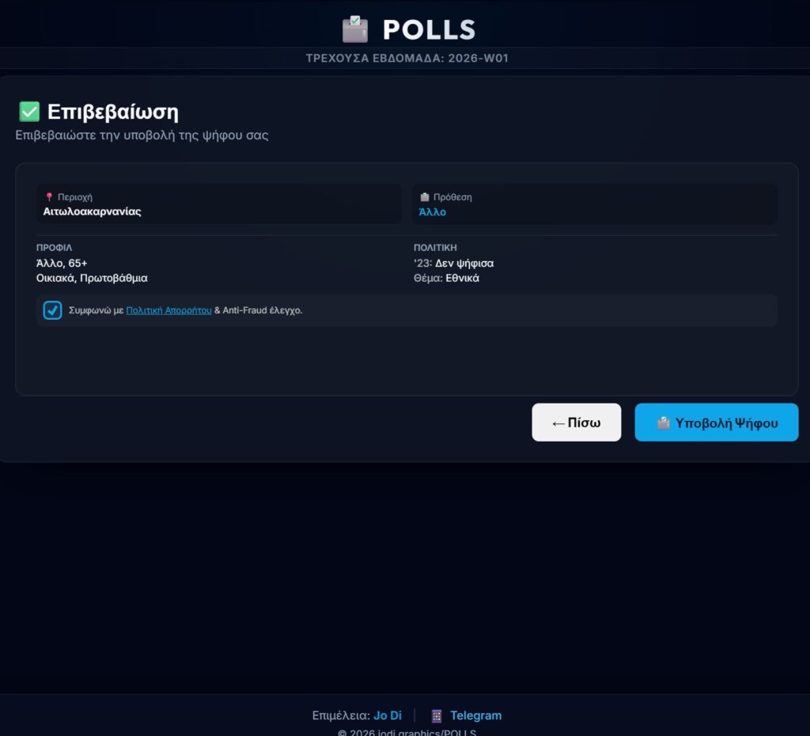Click the phone icon beside Telegram
This screenshot has width=810, height=736.
pos(436,715)
